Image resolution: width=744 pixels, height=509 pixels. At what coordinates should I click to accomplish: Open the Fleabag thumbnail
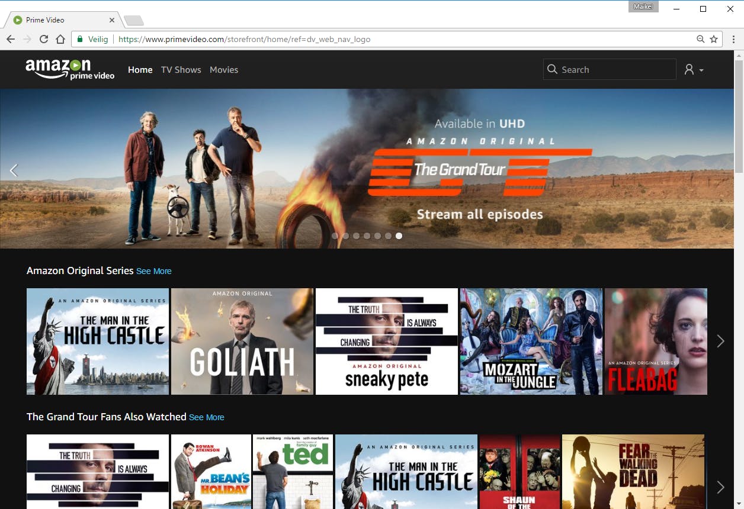[x=656, y=342]
